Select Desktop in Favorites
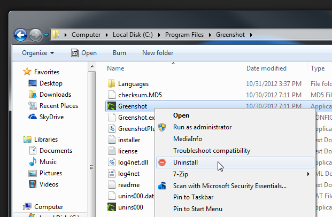 point(51,83)
